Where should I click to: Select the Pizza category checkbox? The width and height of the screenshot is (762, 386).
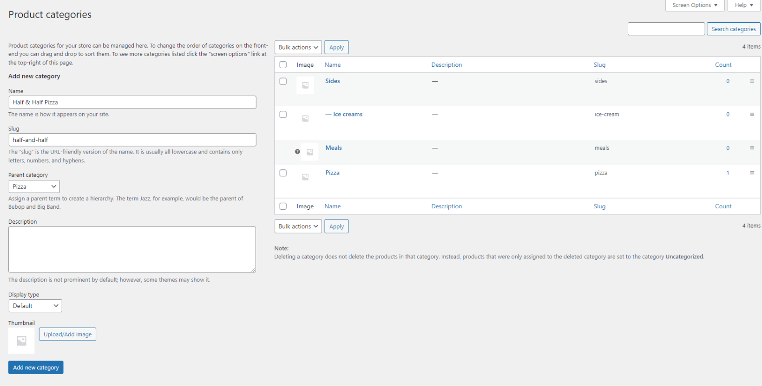point(283,173)
